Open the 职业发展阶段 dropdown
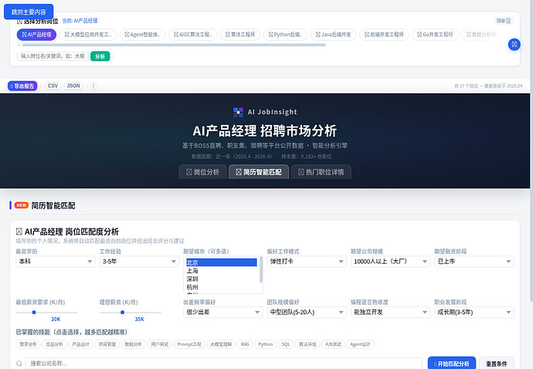Image resolution: width=533 pixels, height=369 pixels. pos(474,312)
